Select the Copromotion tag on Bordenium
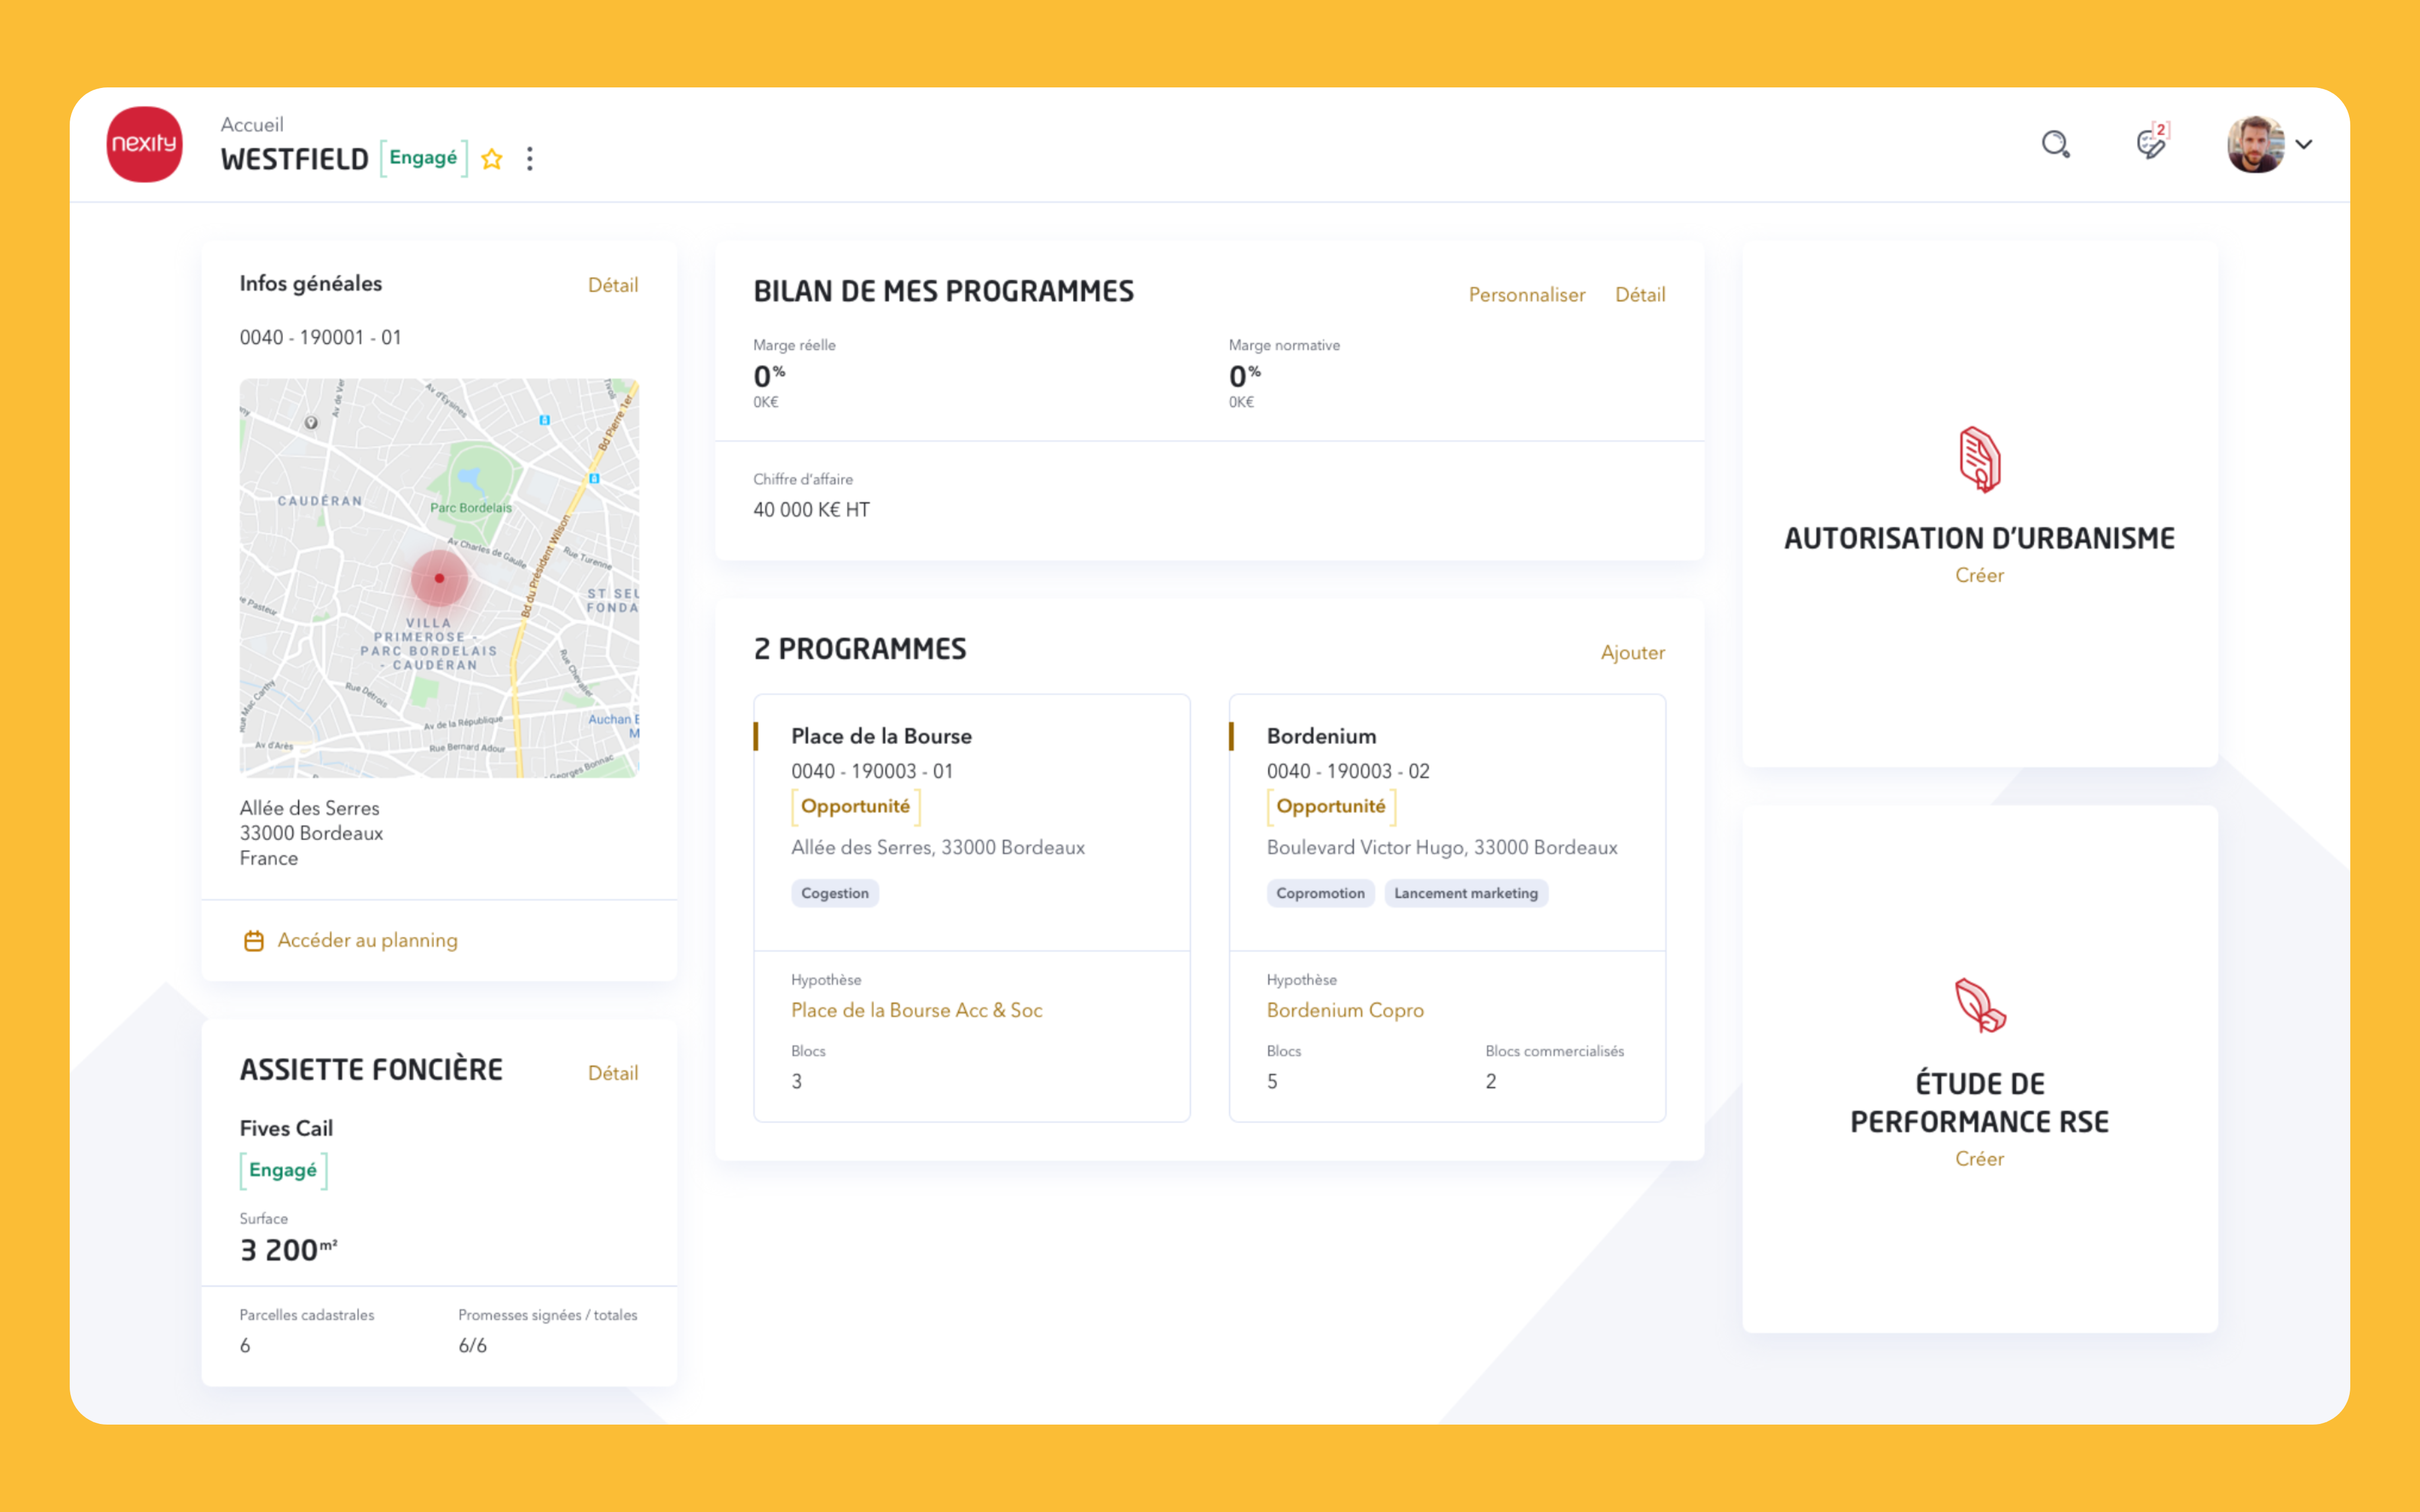The width and height of the screenshot is (2420, 1512). pos(1320,893)
